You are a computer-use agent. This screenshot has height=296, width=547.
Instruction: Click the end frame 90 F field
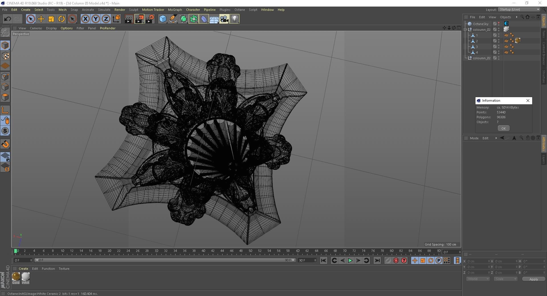pyautogui.click(x=307, y=260)
